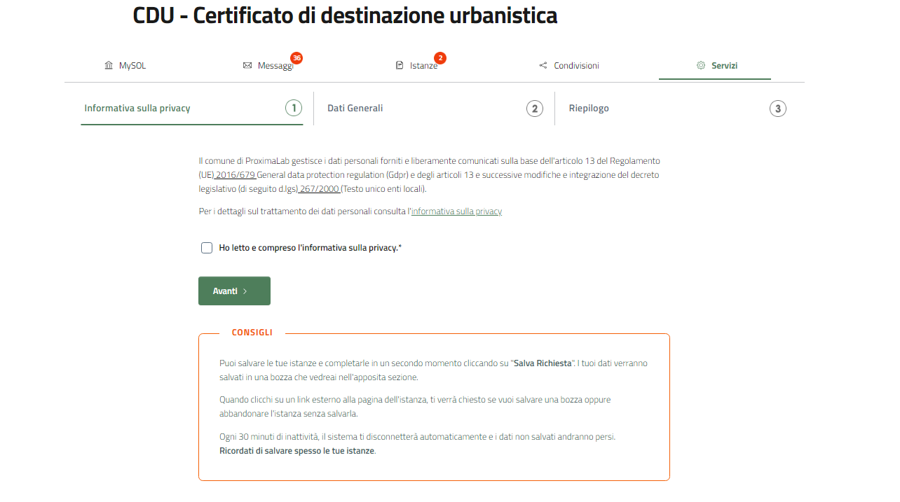Click the MySOL building icon
The width and height of the screenshot is (900, 502).
click(109, 66)
